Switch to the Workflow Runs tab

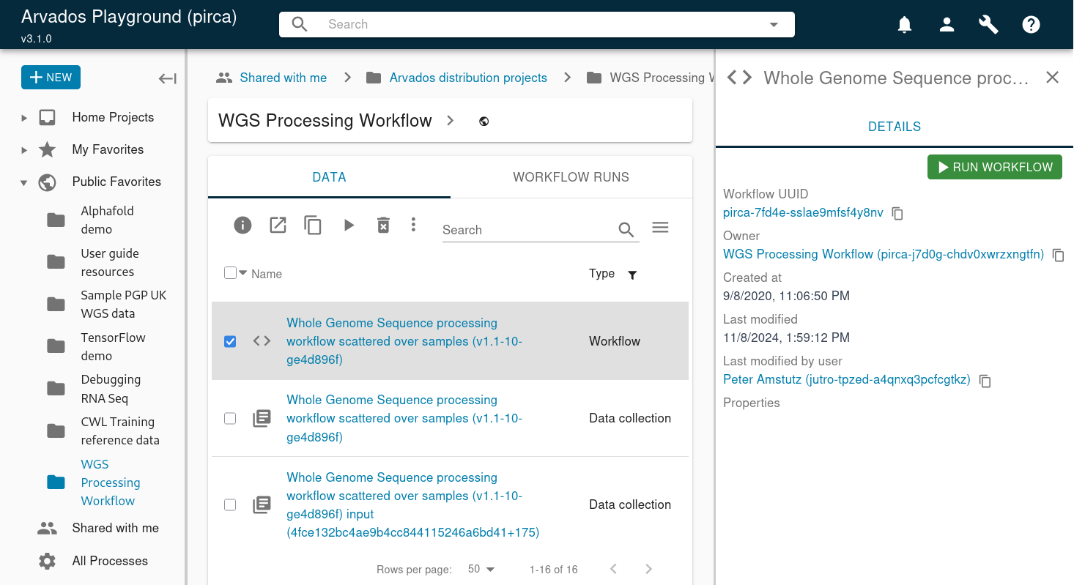(571, 177)
